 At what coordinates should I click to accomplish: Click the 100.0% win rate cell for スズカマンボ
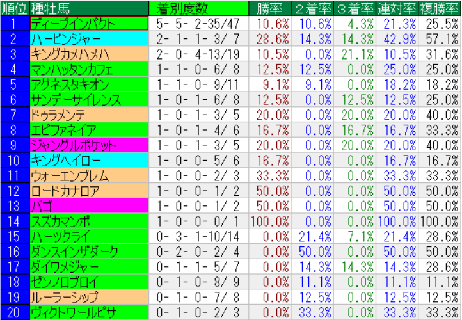pyautogui.click(x=272, y=221)
